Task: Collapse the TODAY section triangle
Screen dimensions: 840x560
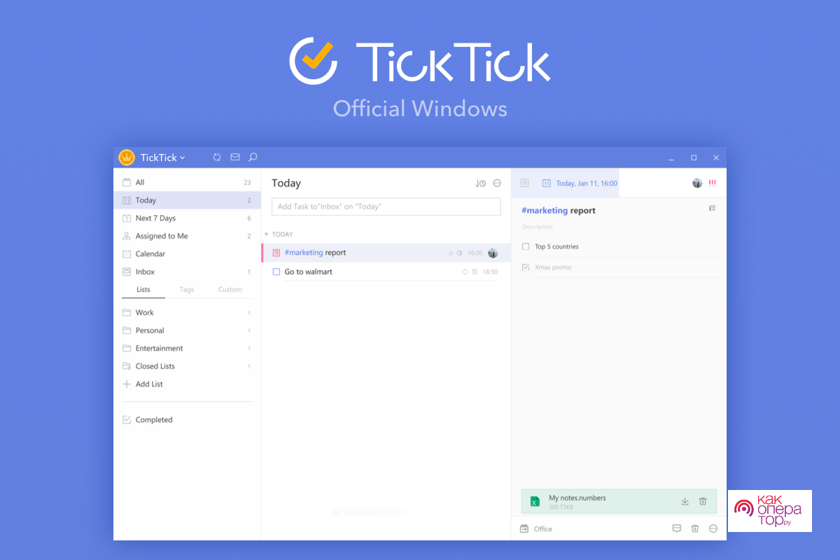Action: pyautogui.click(x=266, y=234)
